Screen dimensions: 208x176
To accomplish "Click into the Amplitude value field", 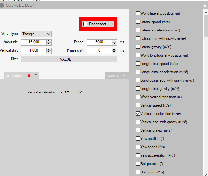I will coord(34,42).
